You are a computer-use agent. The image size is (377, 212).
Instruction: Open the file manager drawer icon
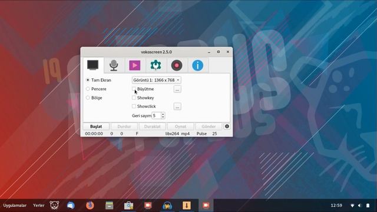110,206
